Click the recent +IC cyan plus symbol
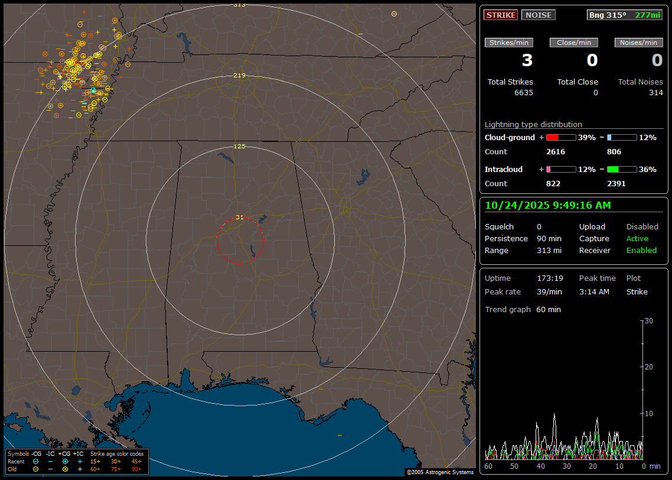Screen dimensions: 672x480 [x=80, y=461]
